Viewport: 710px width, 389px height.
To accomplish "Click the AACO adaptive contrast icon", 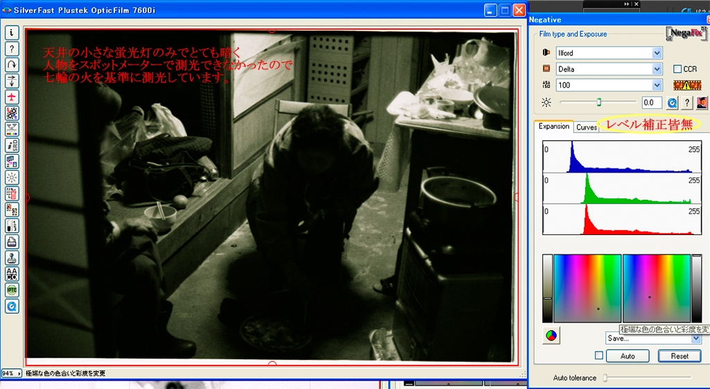I will [x=12, y=274].
